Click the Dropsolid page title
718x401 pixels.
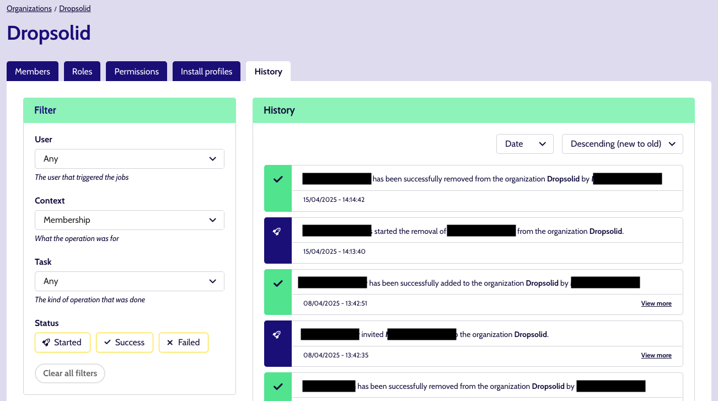(x=49, y=33)
